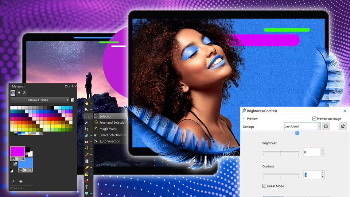Set foreground to Pattern mode under magenta swatch
The width and height of the screenshot is (350, 197).
(22, 159)
